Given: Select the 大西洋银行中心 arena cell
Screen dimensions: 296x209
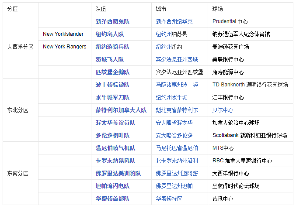Looking at the screenshot, I should 251,173.
